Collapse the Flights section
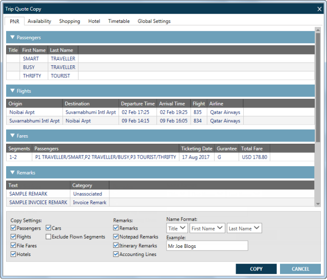 tap(13, 91)
